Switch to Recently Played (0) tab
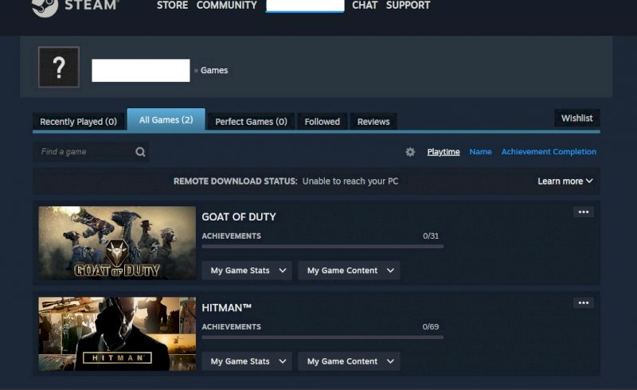 tap(78, 122)
